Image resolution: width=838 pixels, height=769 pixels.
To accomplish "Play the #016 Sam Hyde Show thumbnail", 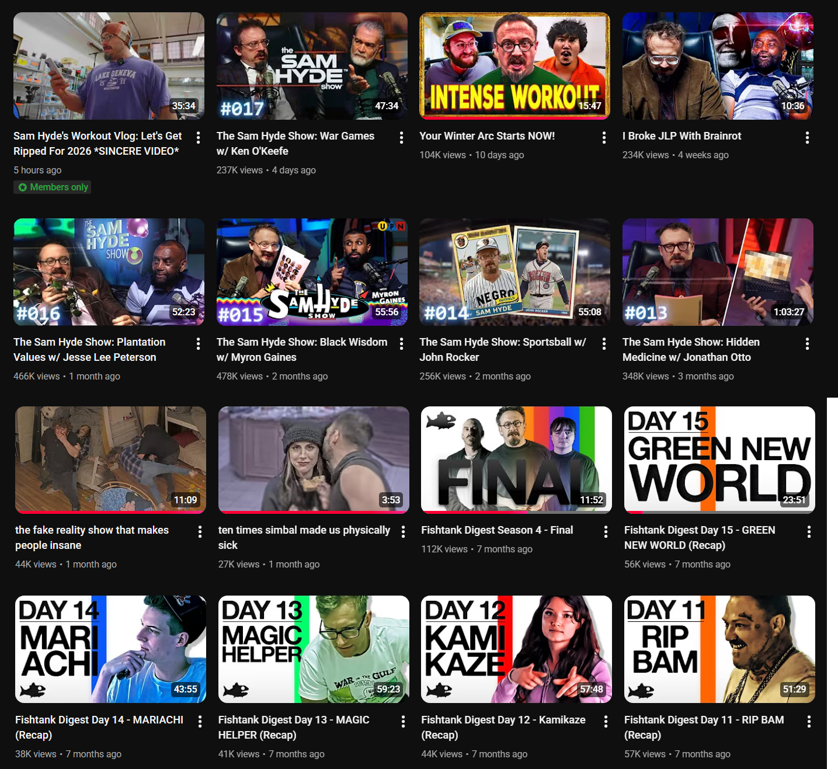I will pyautogui.click(x=109, y=272).
